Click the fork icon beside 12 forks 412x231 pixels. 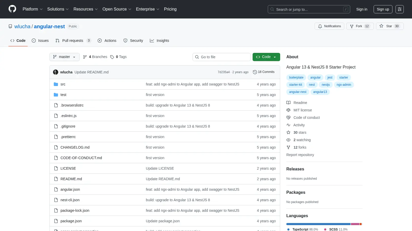tap(288, 147)
